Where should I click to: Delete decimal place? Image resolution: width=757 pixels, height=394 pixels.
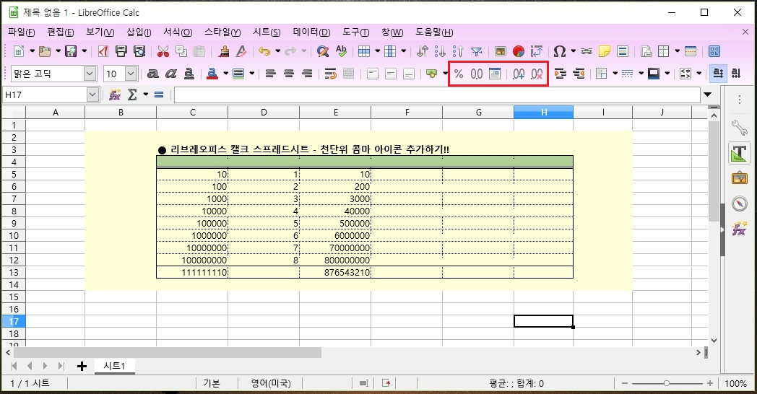click(x=537, y=74)
